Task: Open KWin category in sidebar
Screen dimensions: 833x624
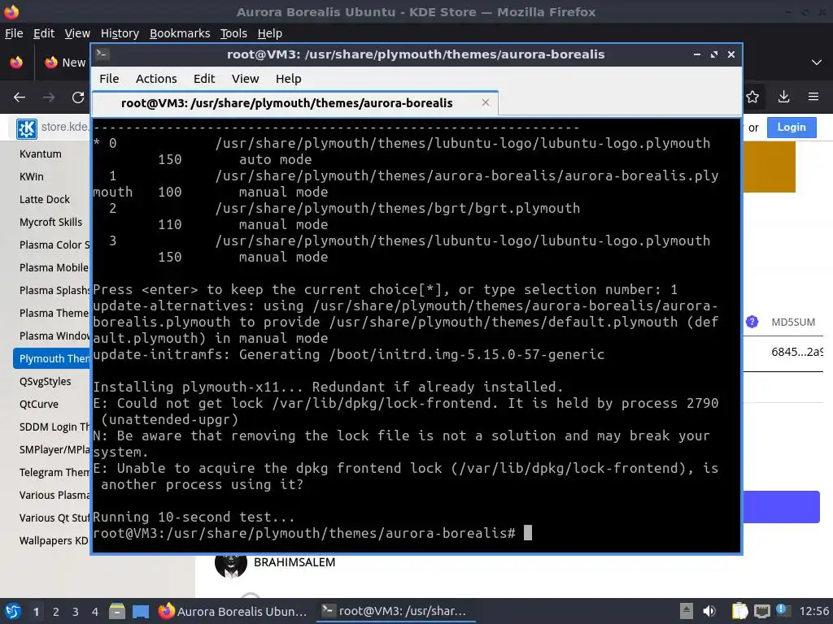Action: coord(32,176)
